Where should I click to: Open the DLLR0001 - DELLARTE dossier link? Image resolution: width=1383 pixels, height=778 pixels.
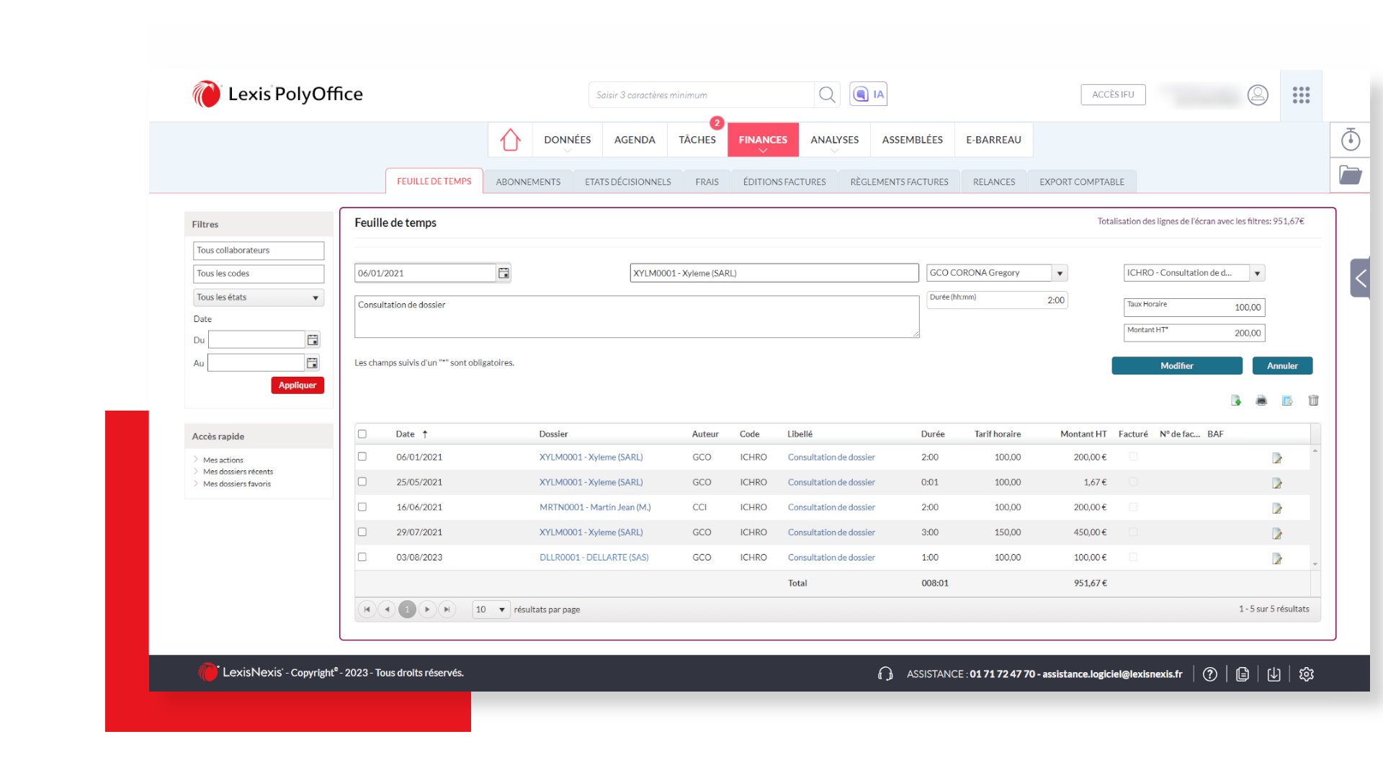pyautogui.click(x=594, y=558)
